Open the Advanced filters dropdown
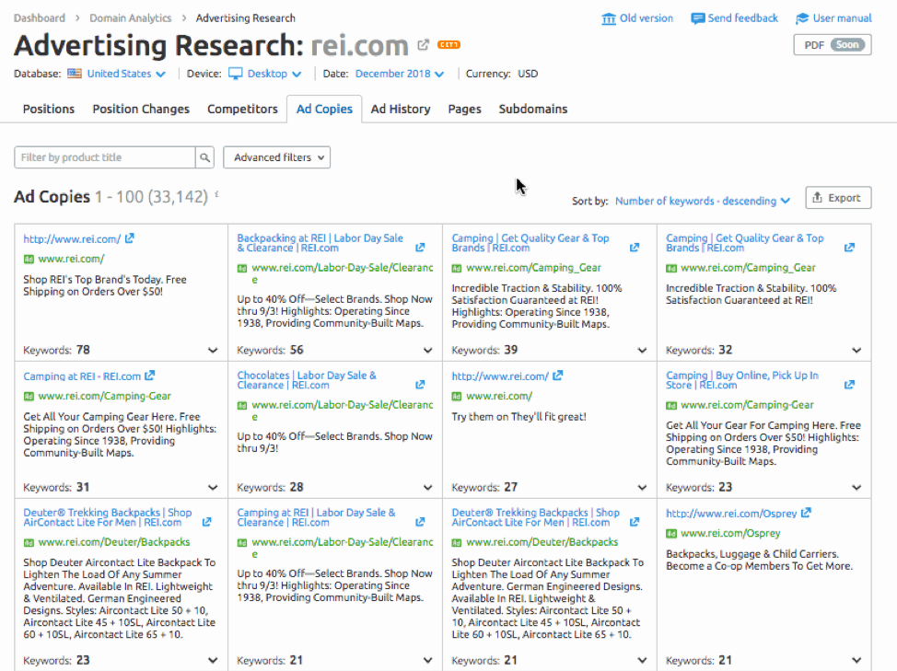The image size is (897, 671). pos(277,157)
